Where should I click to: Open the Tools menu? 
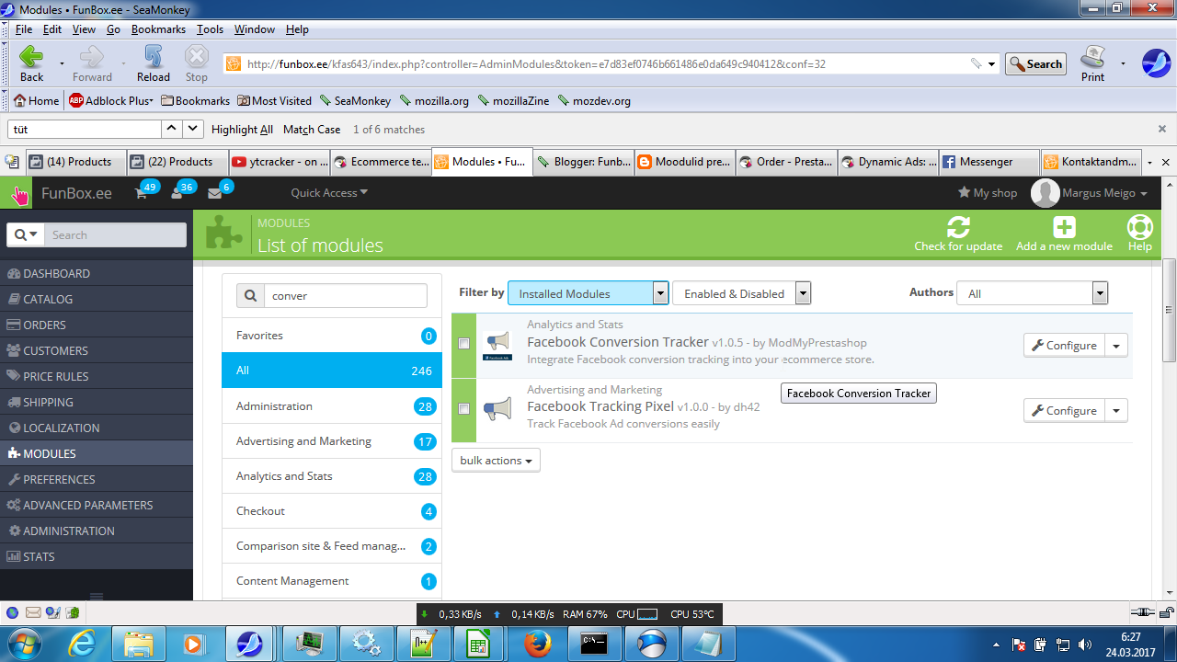click(x=210, y=29)
